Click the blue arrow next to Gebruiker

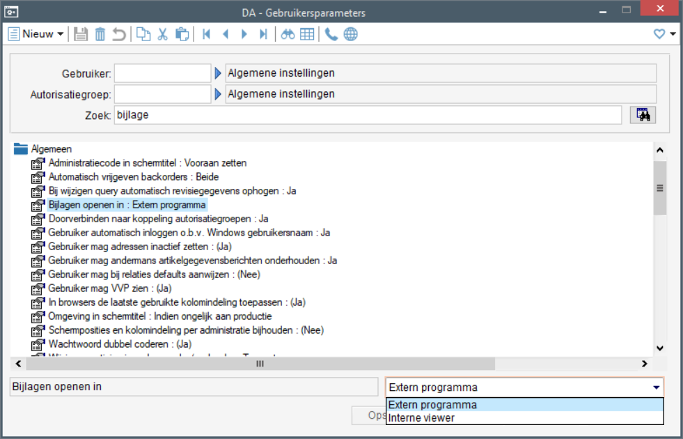tap(218, 73)
